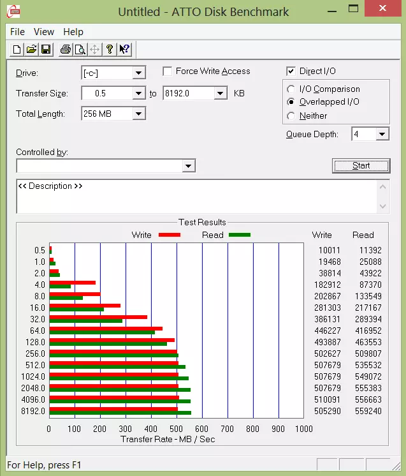This screenshot has height=476, width=406.
Task: Enable Force Write Access checkbox
Action: tap(168, 71)
